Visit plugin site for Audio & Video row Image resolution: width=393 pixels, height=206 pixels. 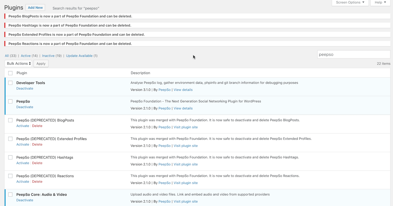pyautogui.click(x=186, y=202)
